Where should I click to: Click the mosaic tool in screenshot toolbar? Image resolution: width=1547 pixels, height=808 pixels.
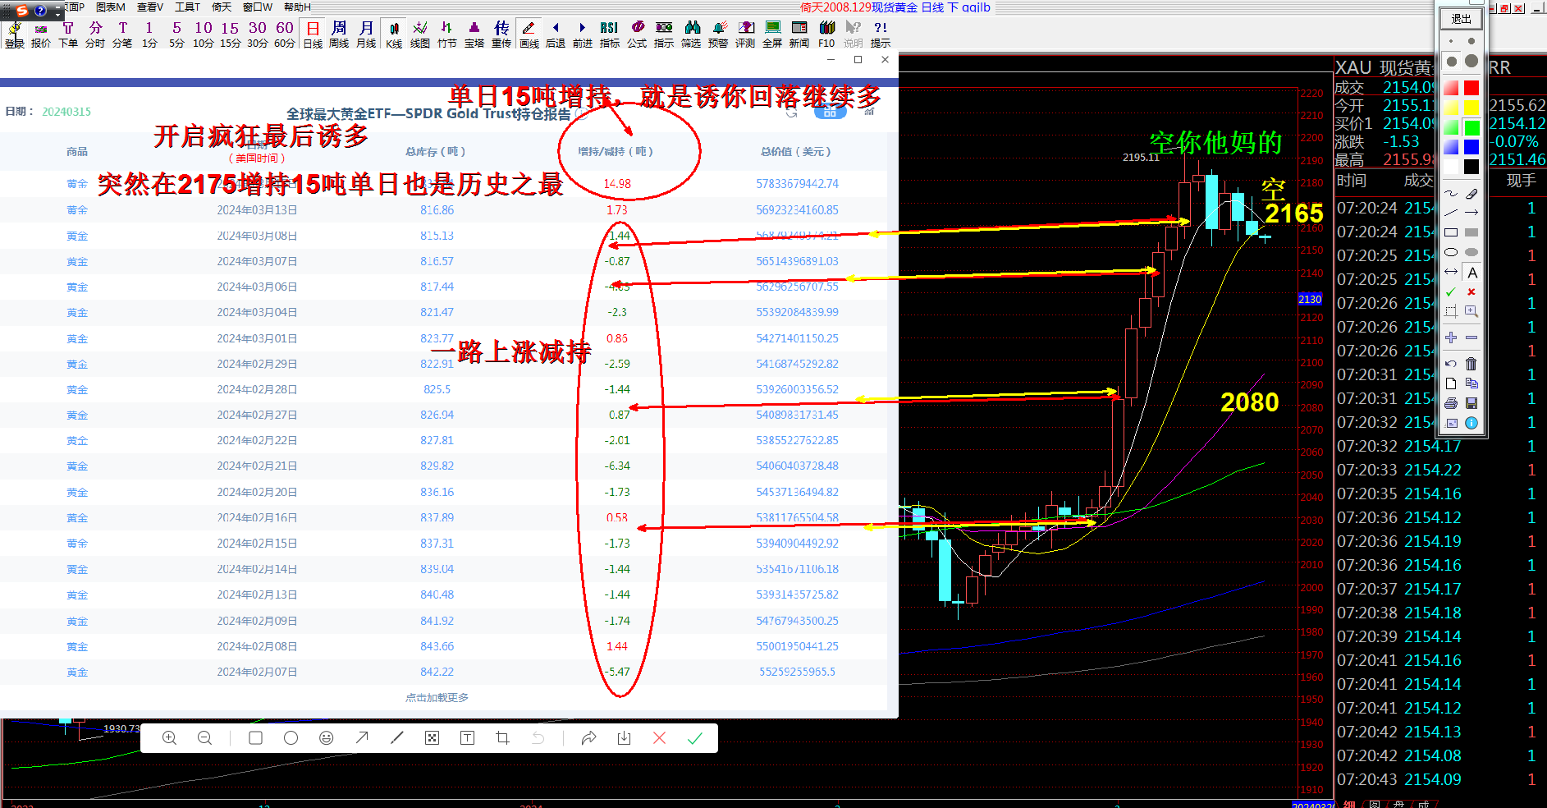[432, 738]
